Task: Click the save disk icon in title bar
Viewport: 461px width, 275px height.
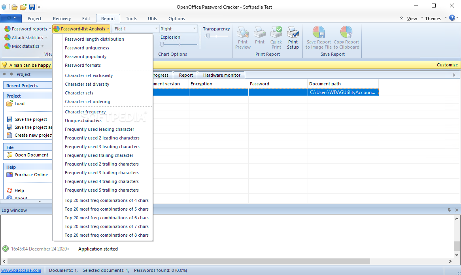Action: pos(32,7)
